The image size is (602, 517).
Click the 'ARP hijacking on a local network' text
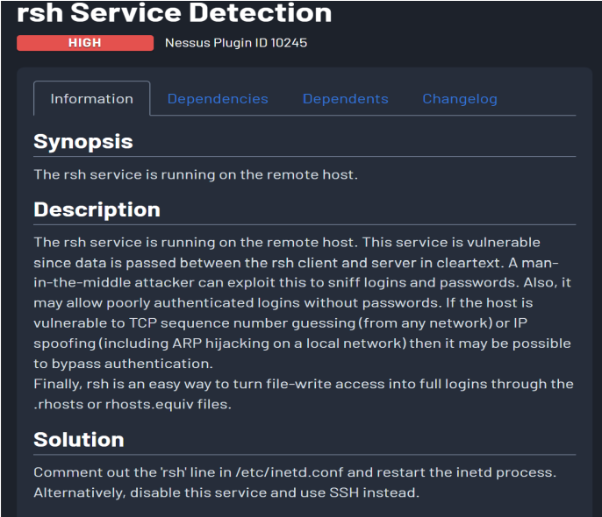[296, 343]
